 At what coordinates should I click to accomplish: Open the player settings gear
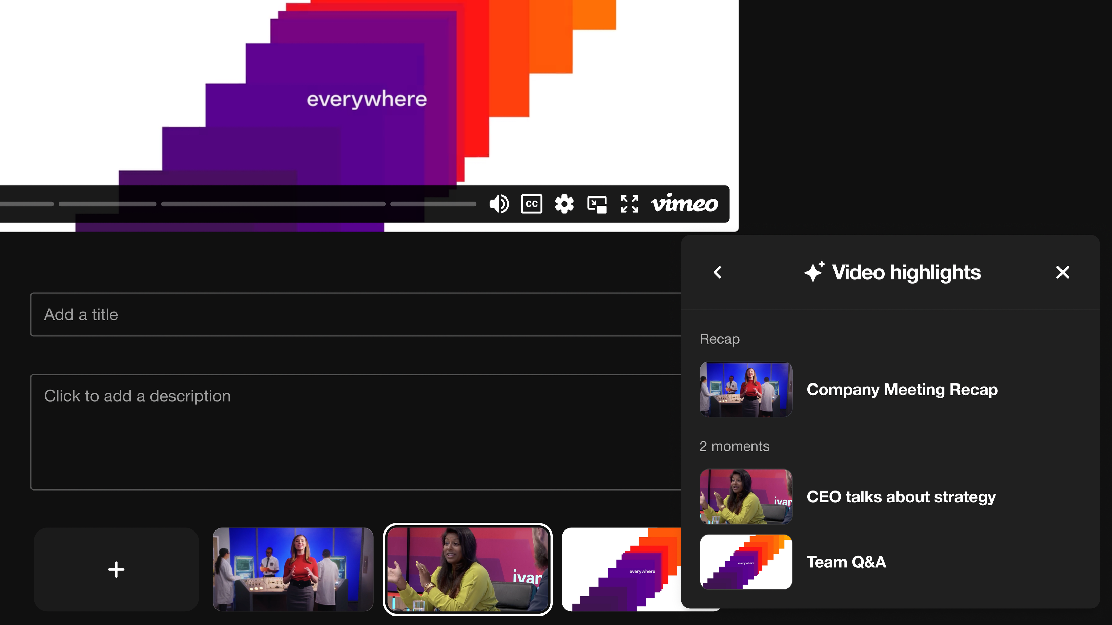tap(564, 204)
